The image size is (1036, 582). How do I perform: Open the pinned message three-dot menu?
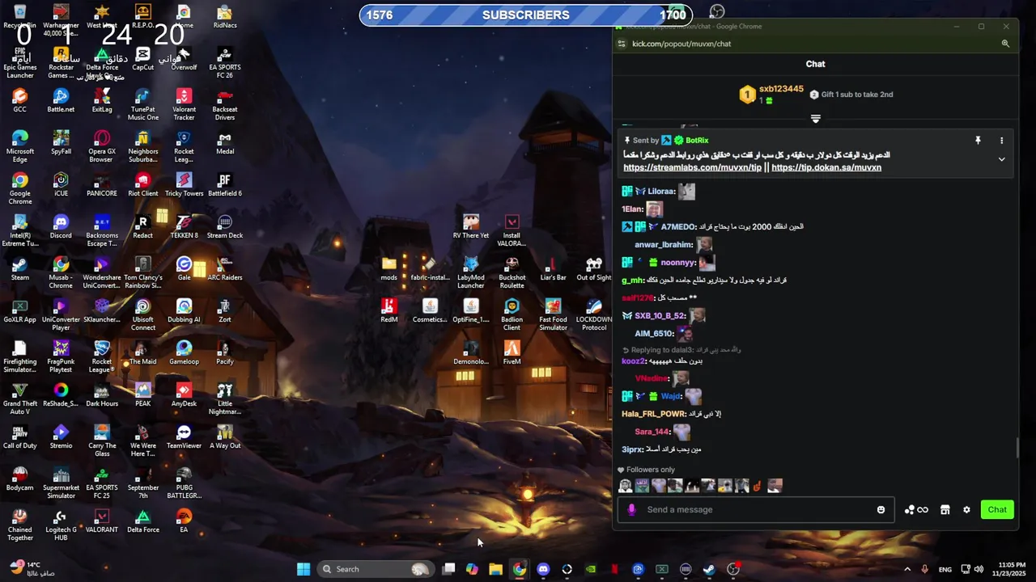point(1001,141)
